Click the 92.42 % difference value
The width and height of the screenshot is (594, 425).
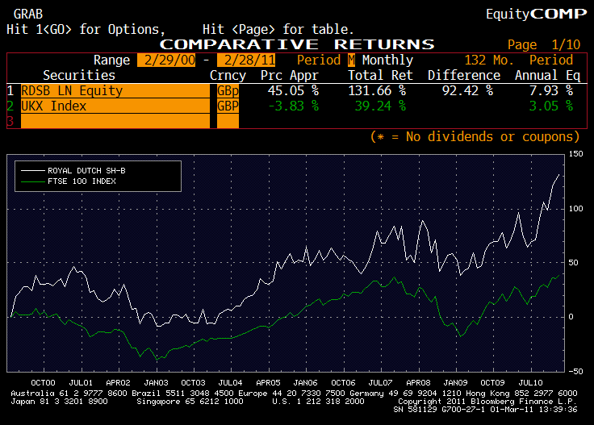[x=467, y=91]
